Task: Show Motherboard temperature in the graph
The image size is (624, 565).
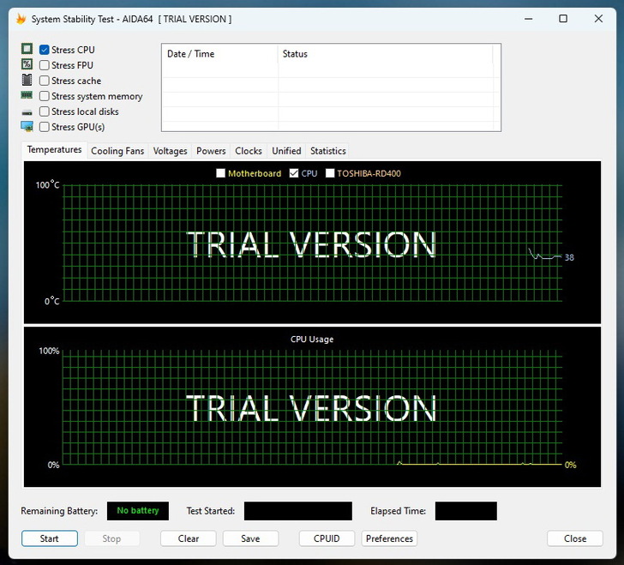Action: coord(221,173)
